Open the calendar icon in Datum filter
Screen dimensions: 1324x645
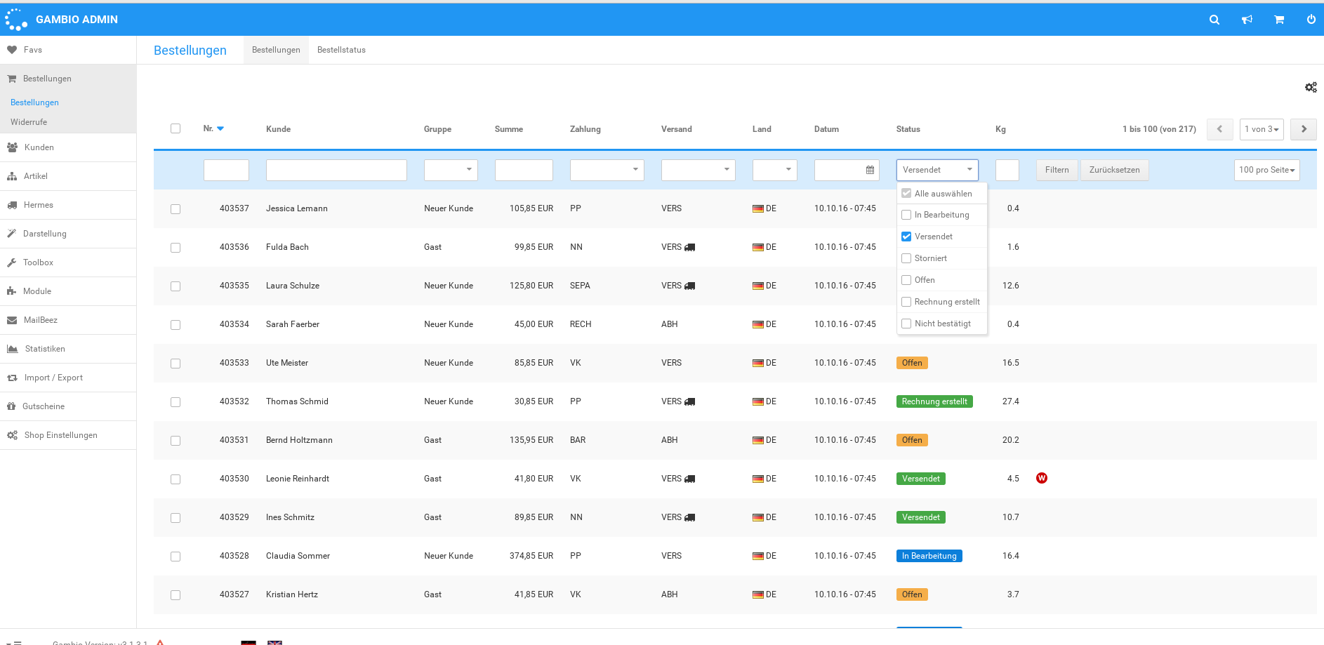870,170
